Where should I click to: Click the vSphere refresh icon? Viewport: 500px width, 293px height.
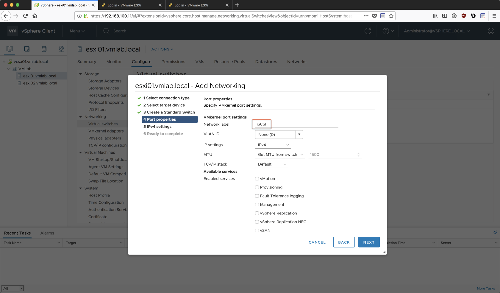pos(368,31)
